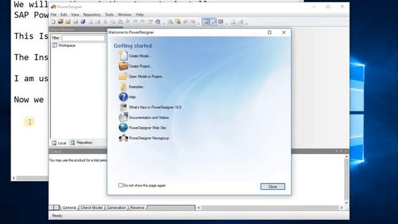Click the 'Ready' status bar text
The width and height of the screenshot is (398, 224).
coord(57,216)
